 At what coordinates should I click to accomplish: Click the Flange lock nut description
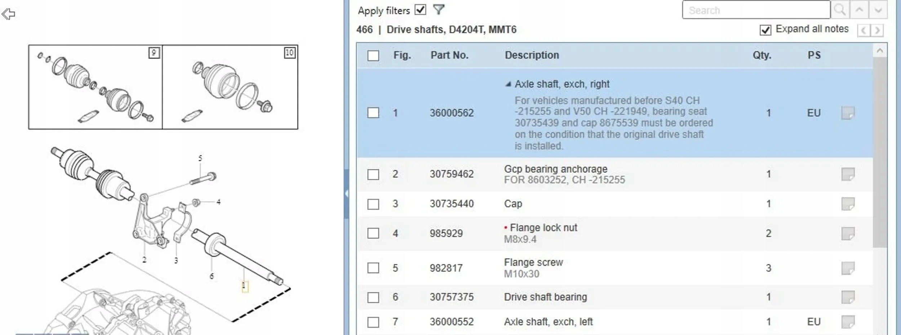click(543, 228)
